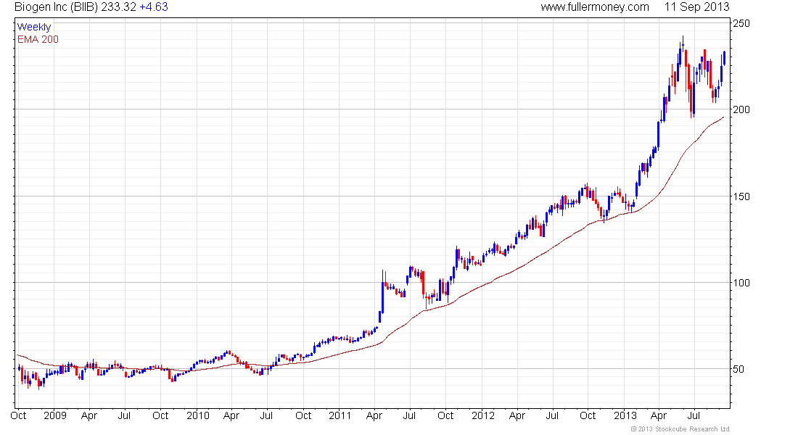Screen dimensions: 798x435
Task: Click the latest weekly candlestick near 233
Action: (x=724, y=58)
